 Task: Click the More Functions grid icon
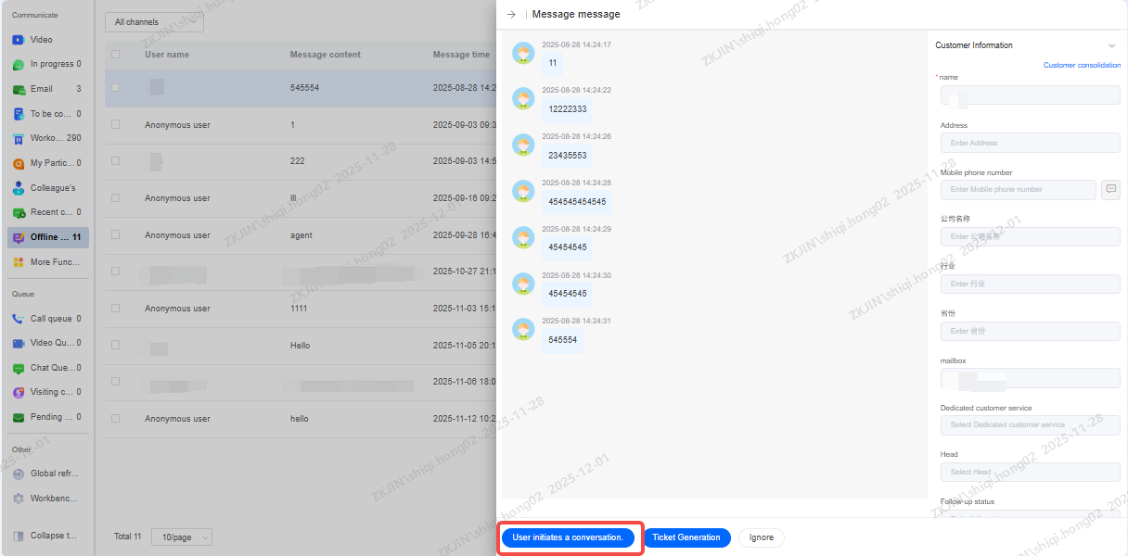click(18, 262)
